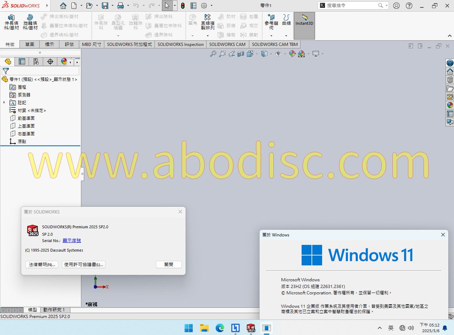Click the New document icon
454x335 pixels.
click(x=74, y=6)
